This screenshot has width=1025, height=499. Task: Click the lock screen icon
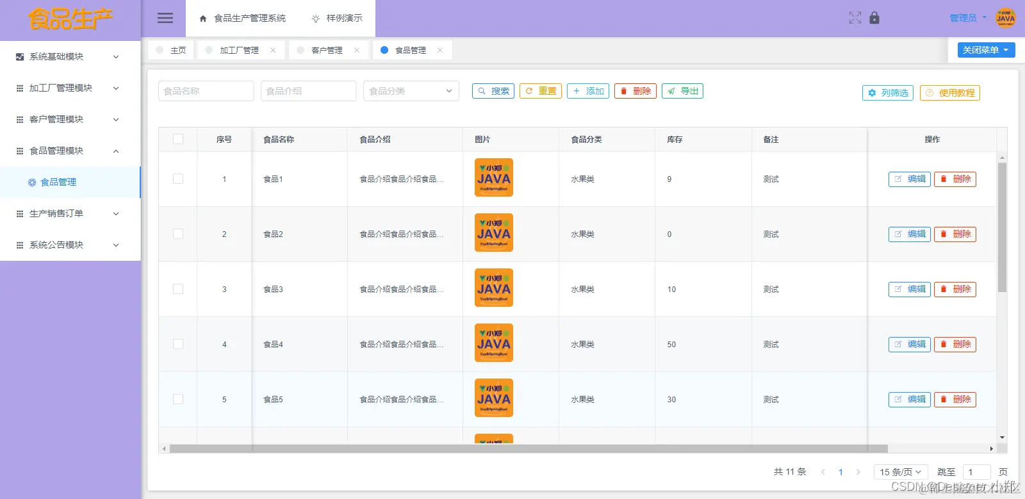pyautogui.click(x=874, y=18)
